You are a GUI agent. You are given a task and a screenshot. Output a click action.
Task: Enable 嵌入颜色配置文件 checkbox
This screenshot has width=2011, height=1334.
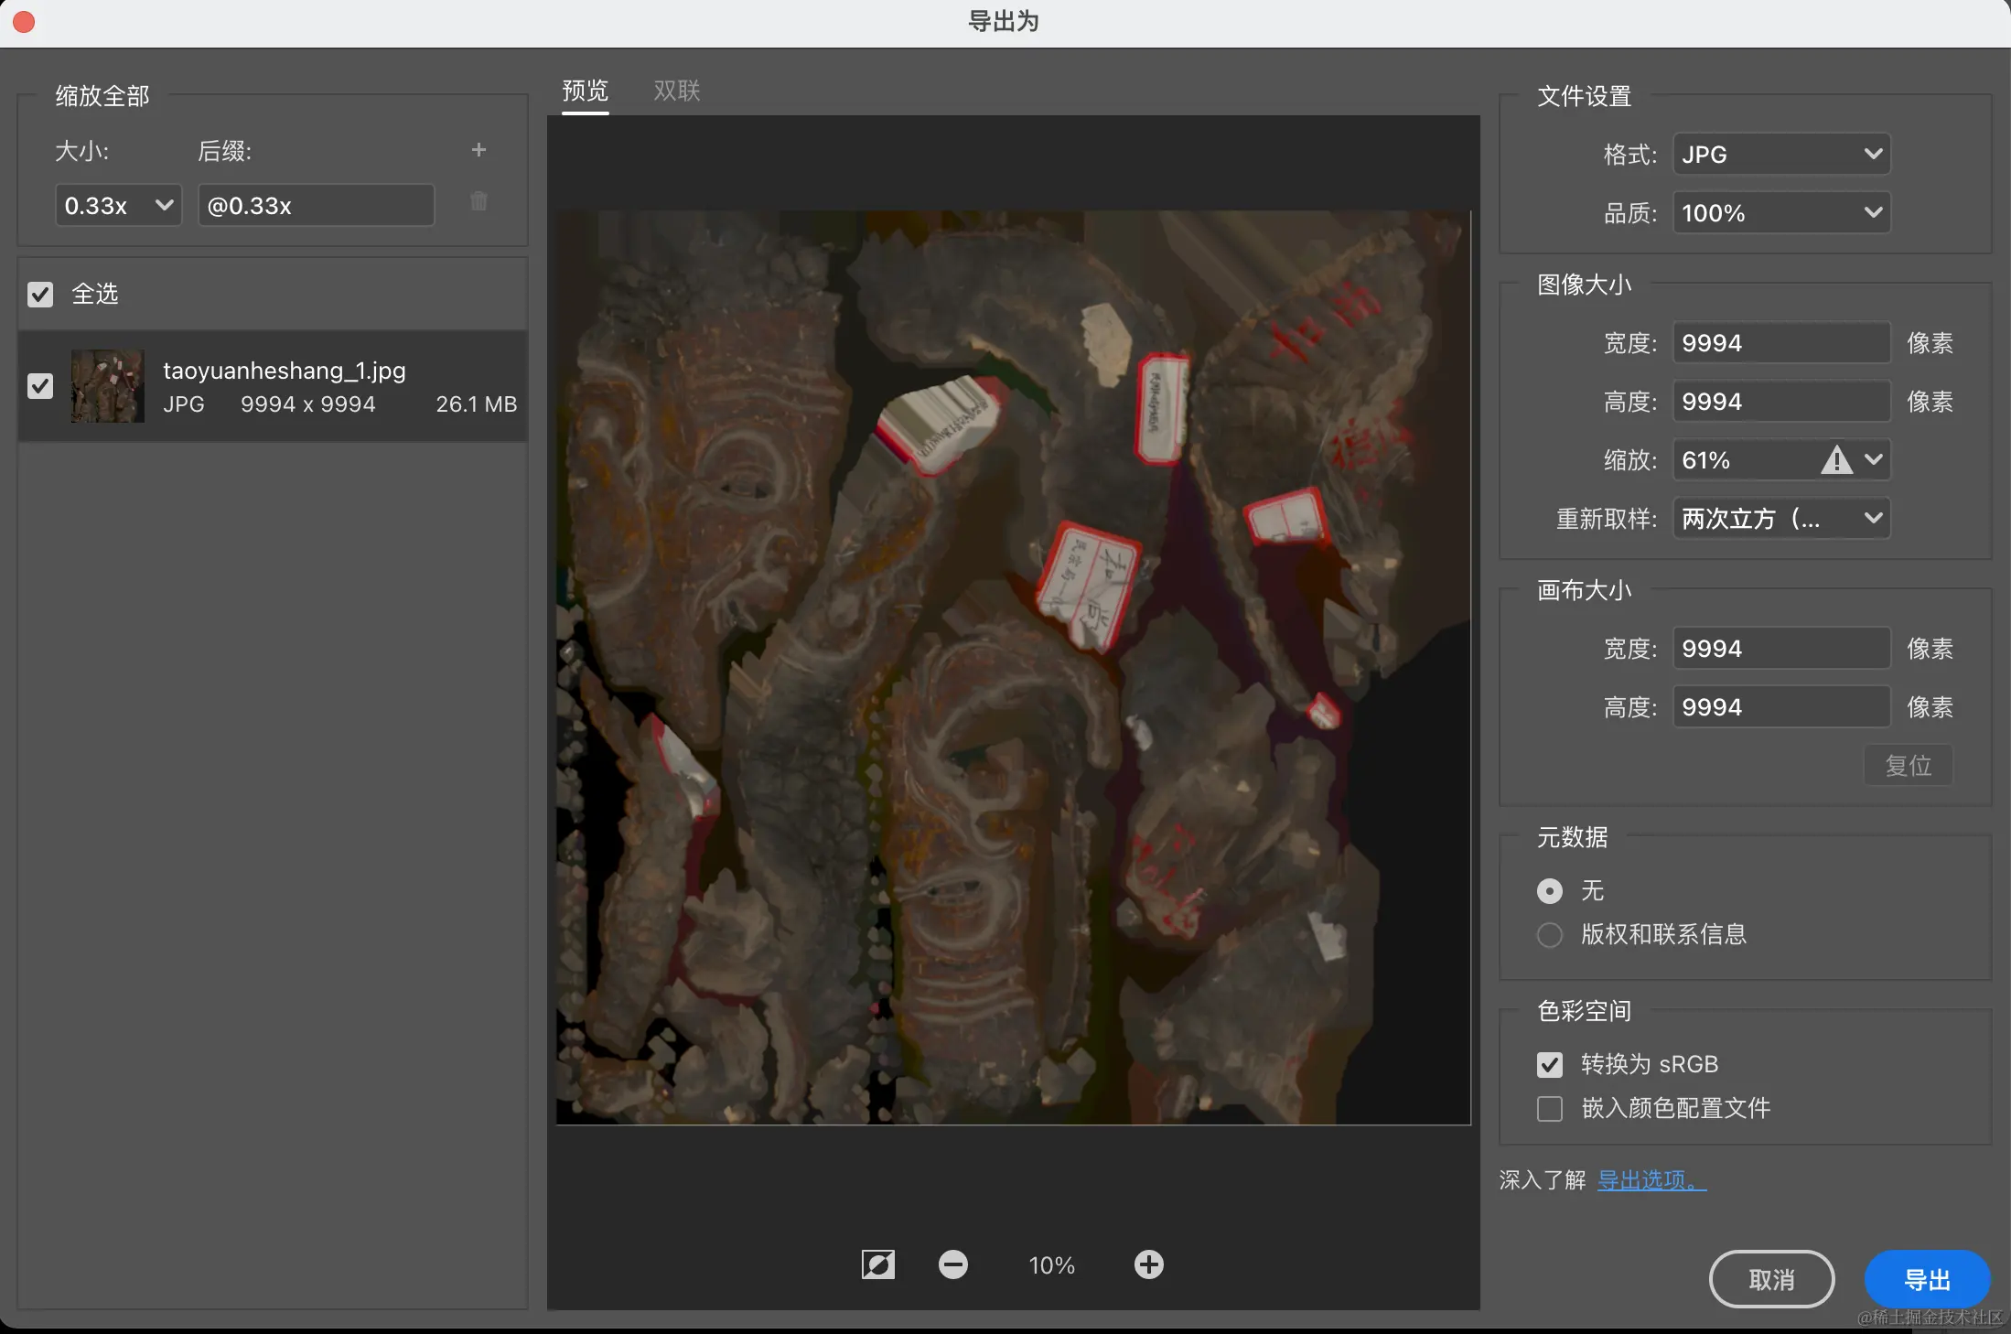click(1549, 1108)
